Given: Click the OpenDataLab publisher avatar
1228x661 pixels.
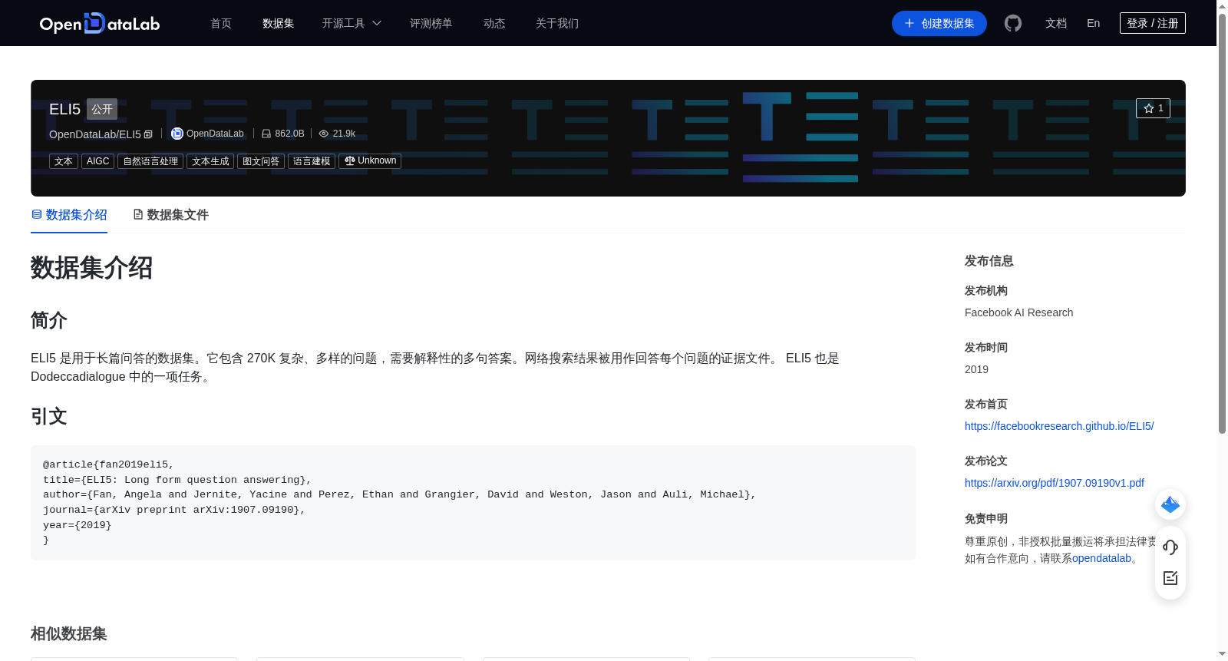Looking at the screenshot, I should (x=177, y=134).
